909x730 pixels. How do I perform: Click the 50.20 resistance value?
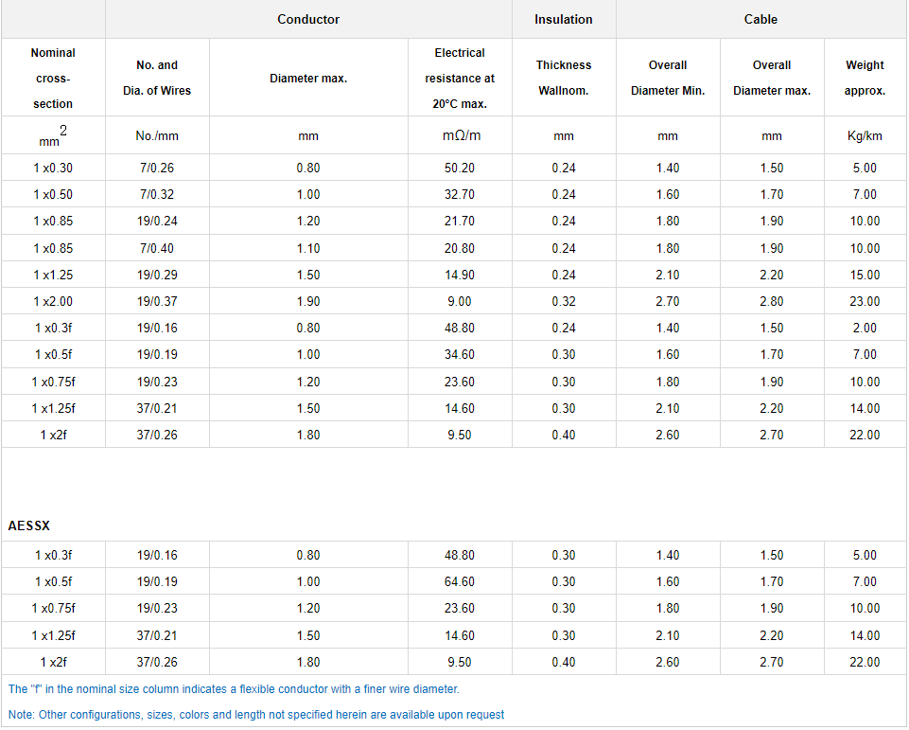point(460,168)
